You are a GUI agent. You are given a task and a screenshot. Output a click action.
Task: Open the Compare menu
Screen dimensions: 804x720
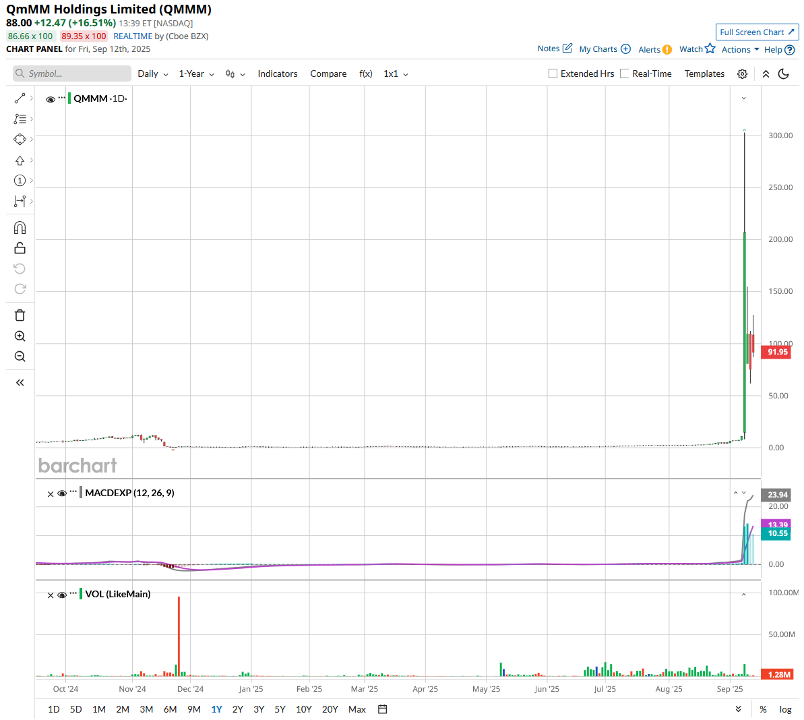pos(328,74)
